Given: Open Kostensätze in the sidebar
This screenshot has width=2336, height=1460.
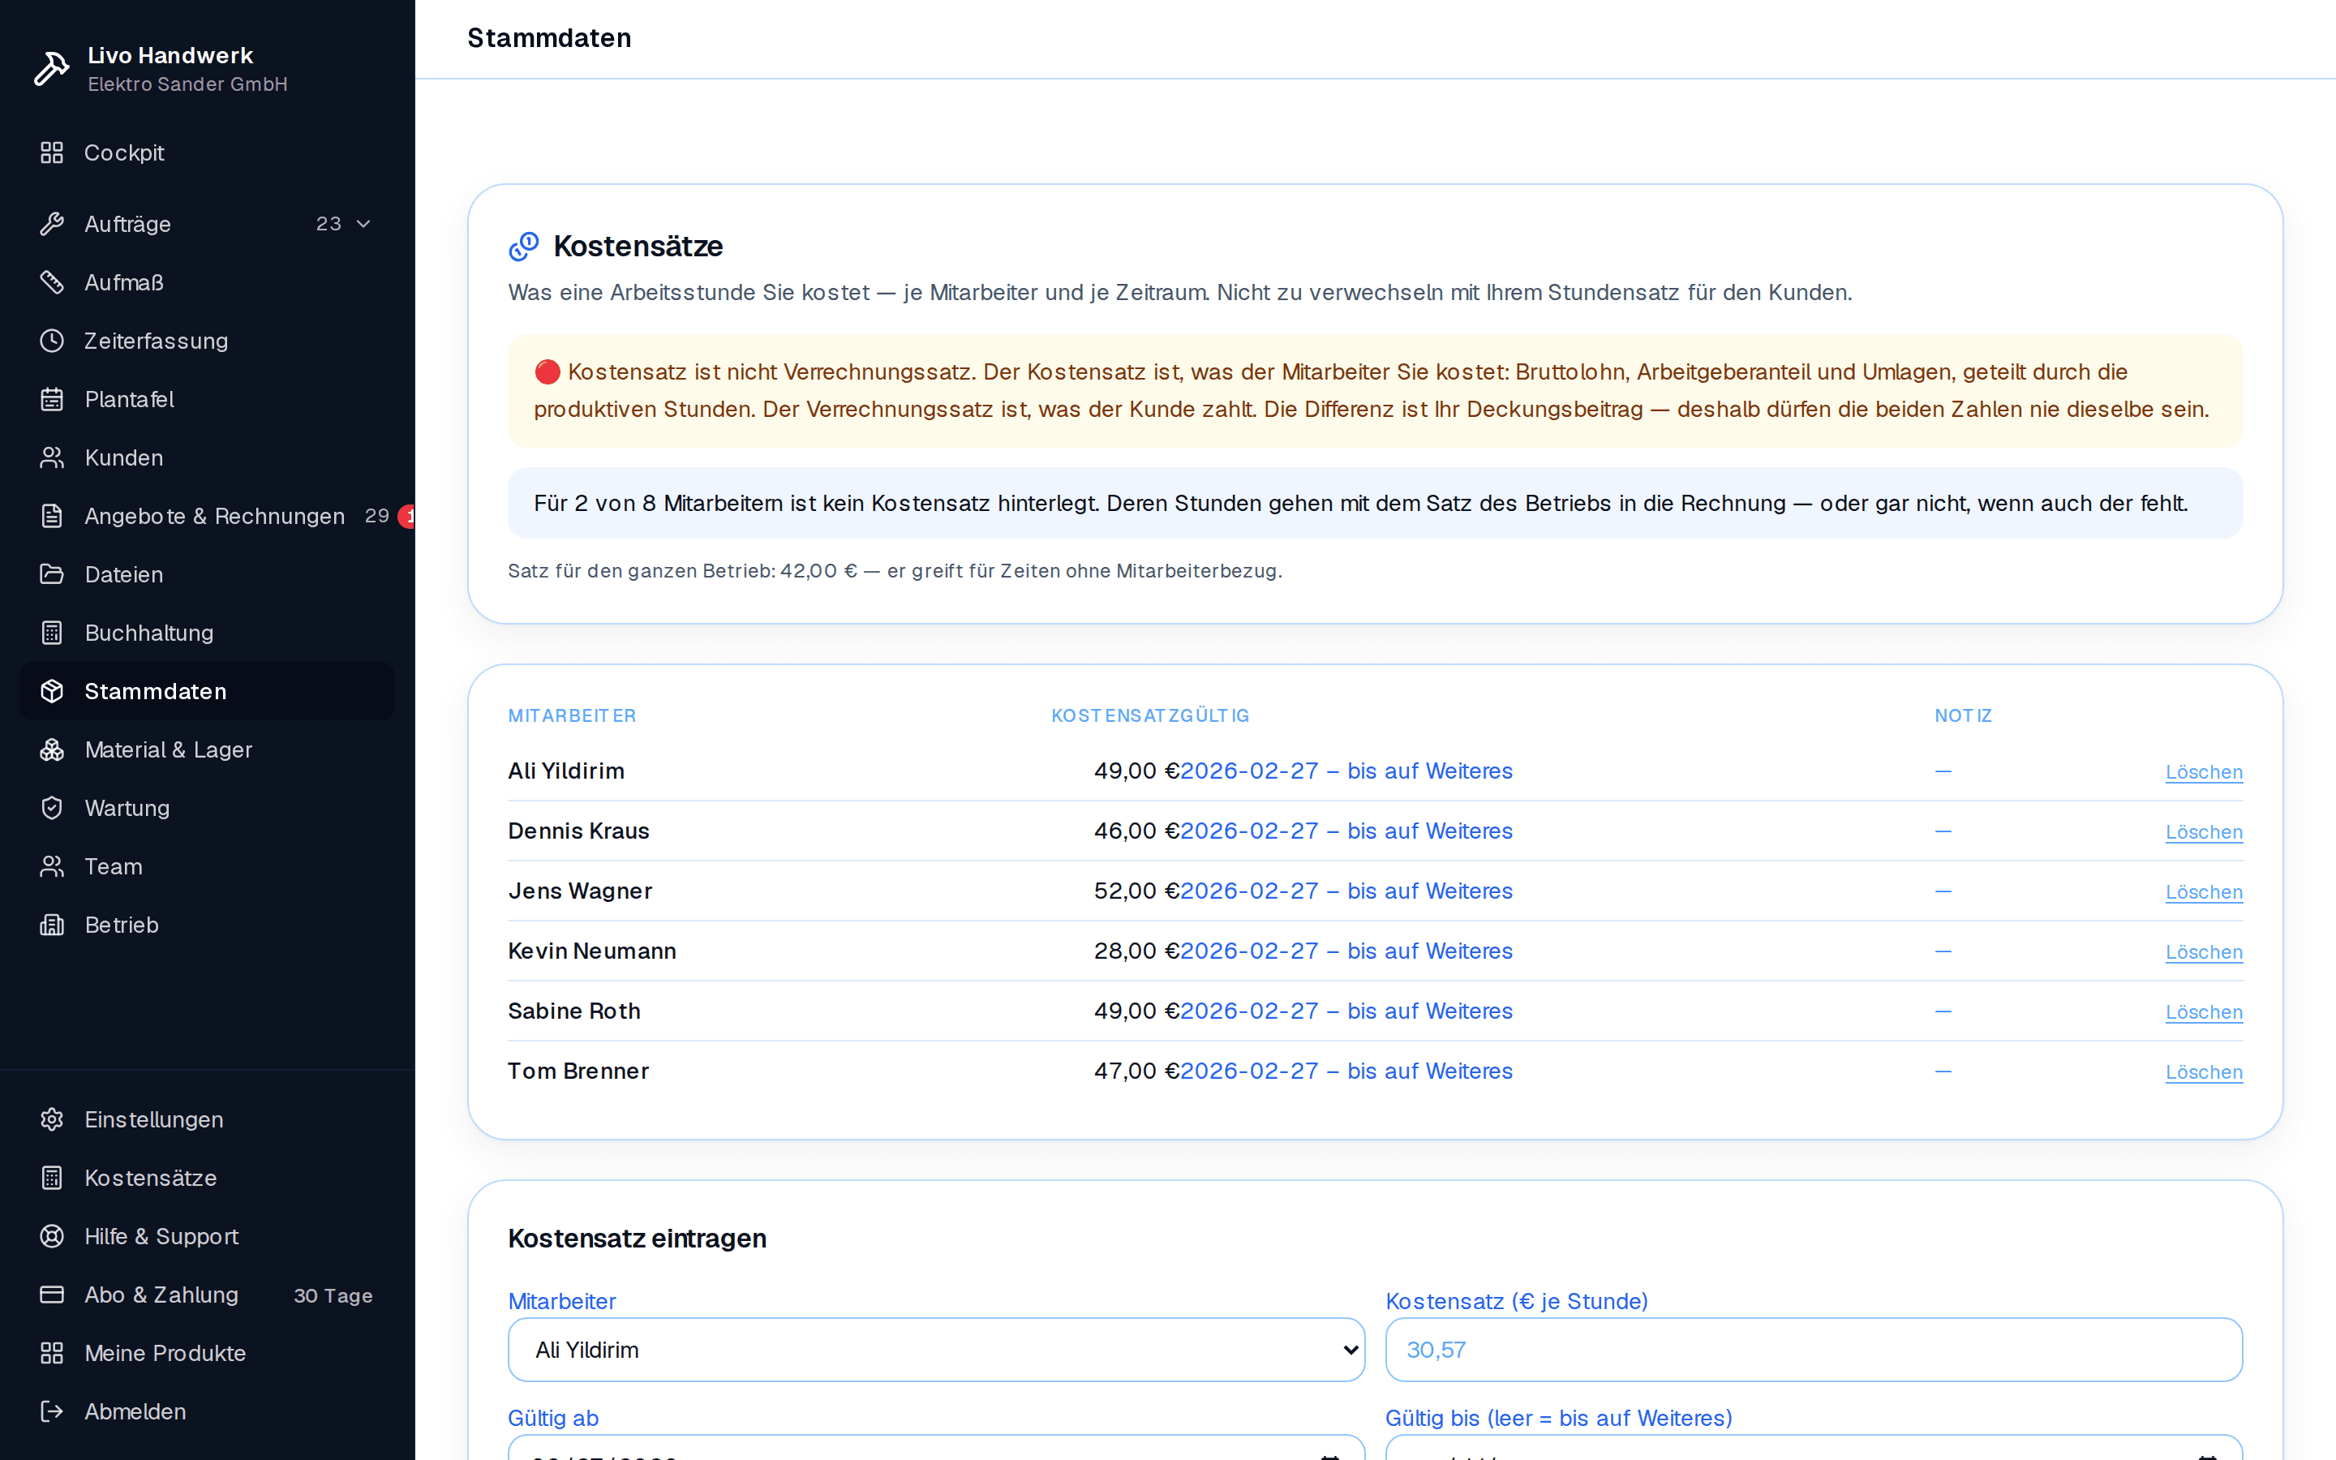Looking at the screenshot, I should tap(207, 1178).
